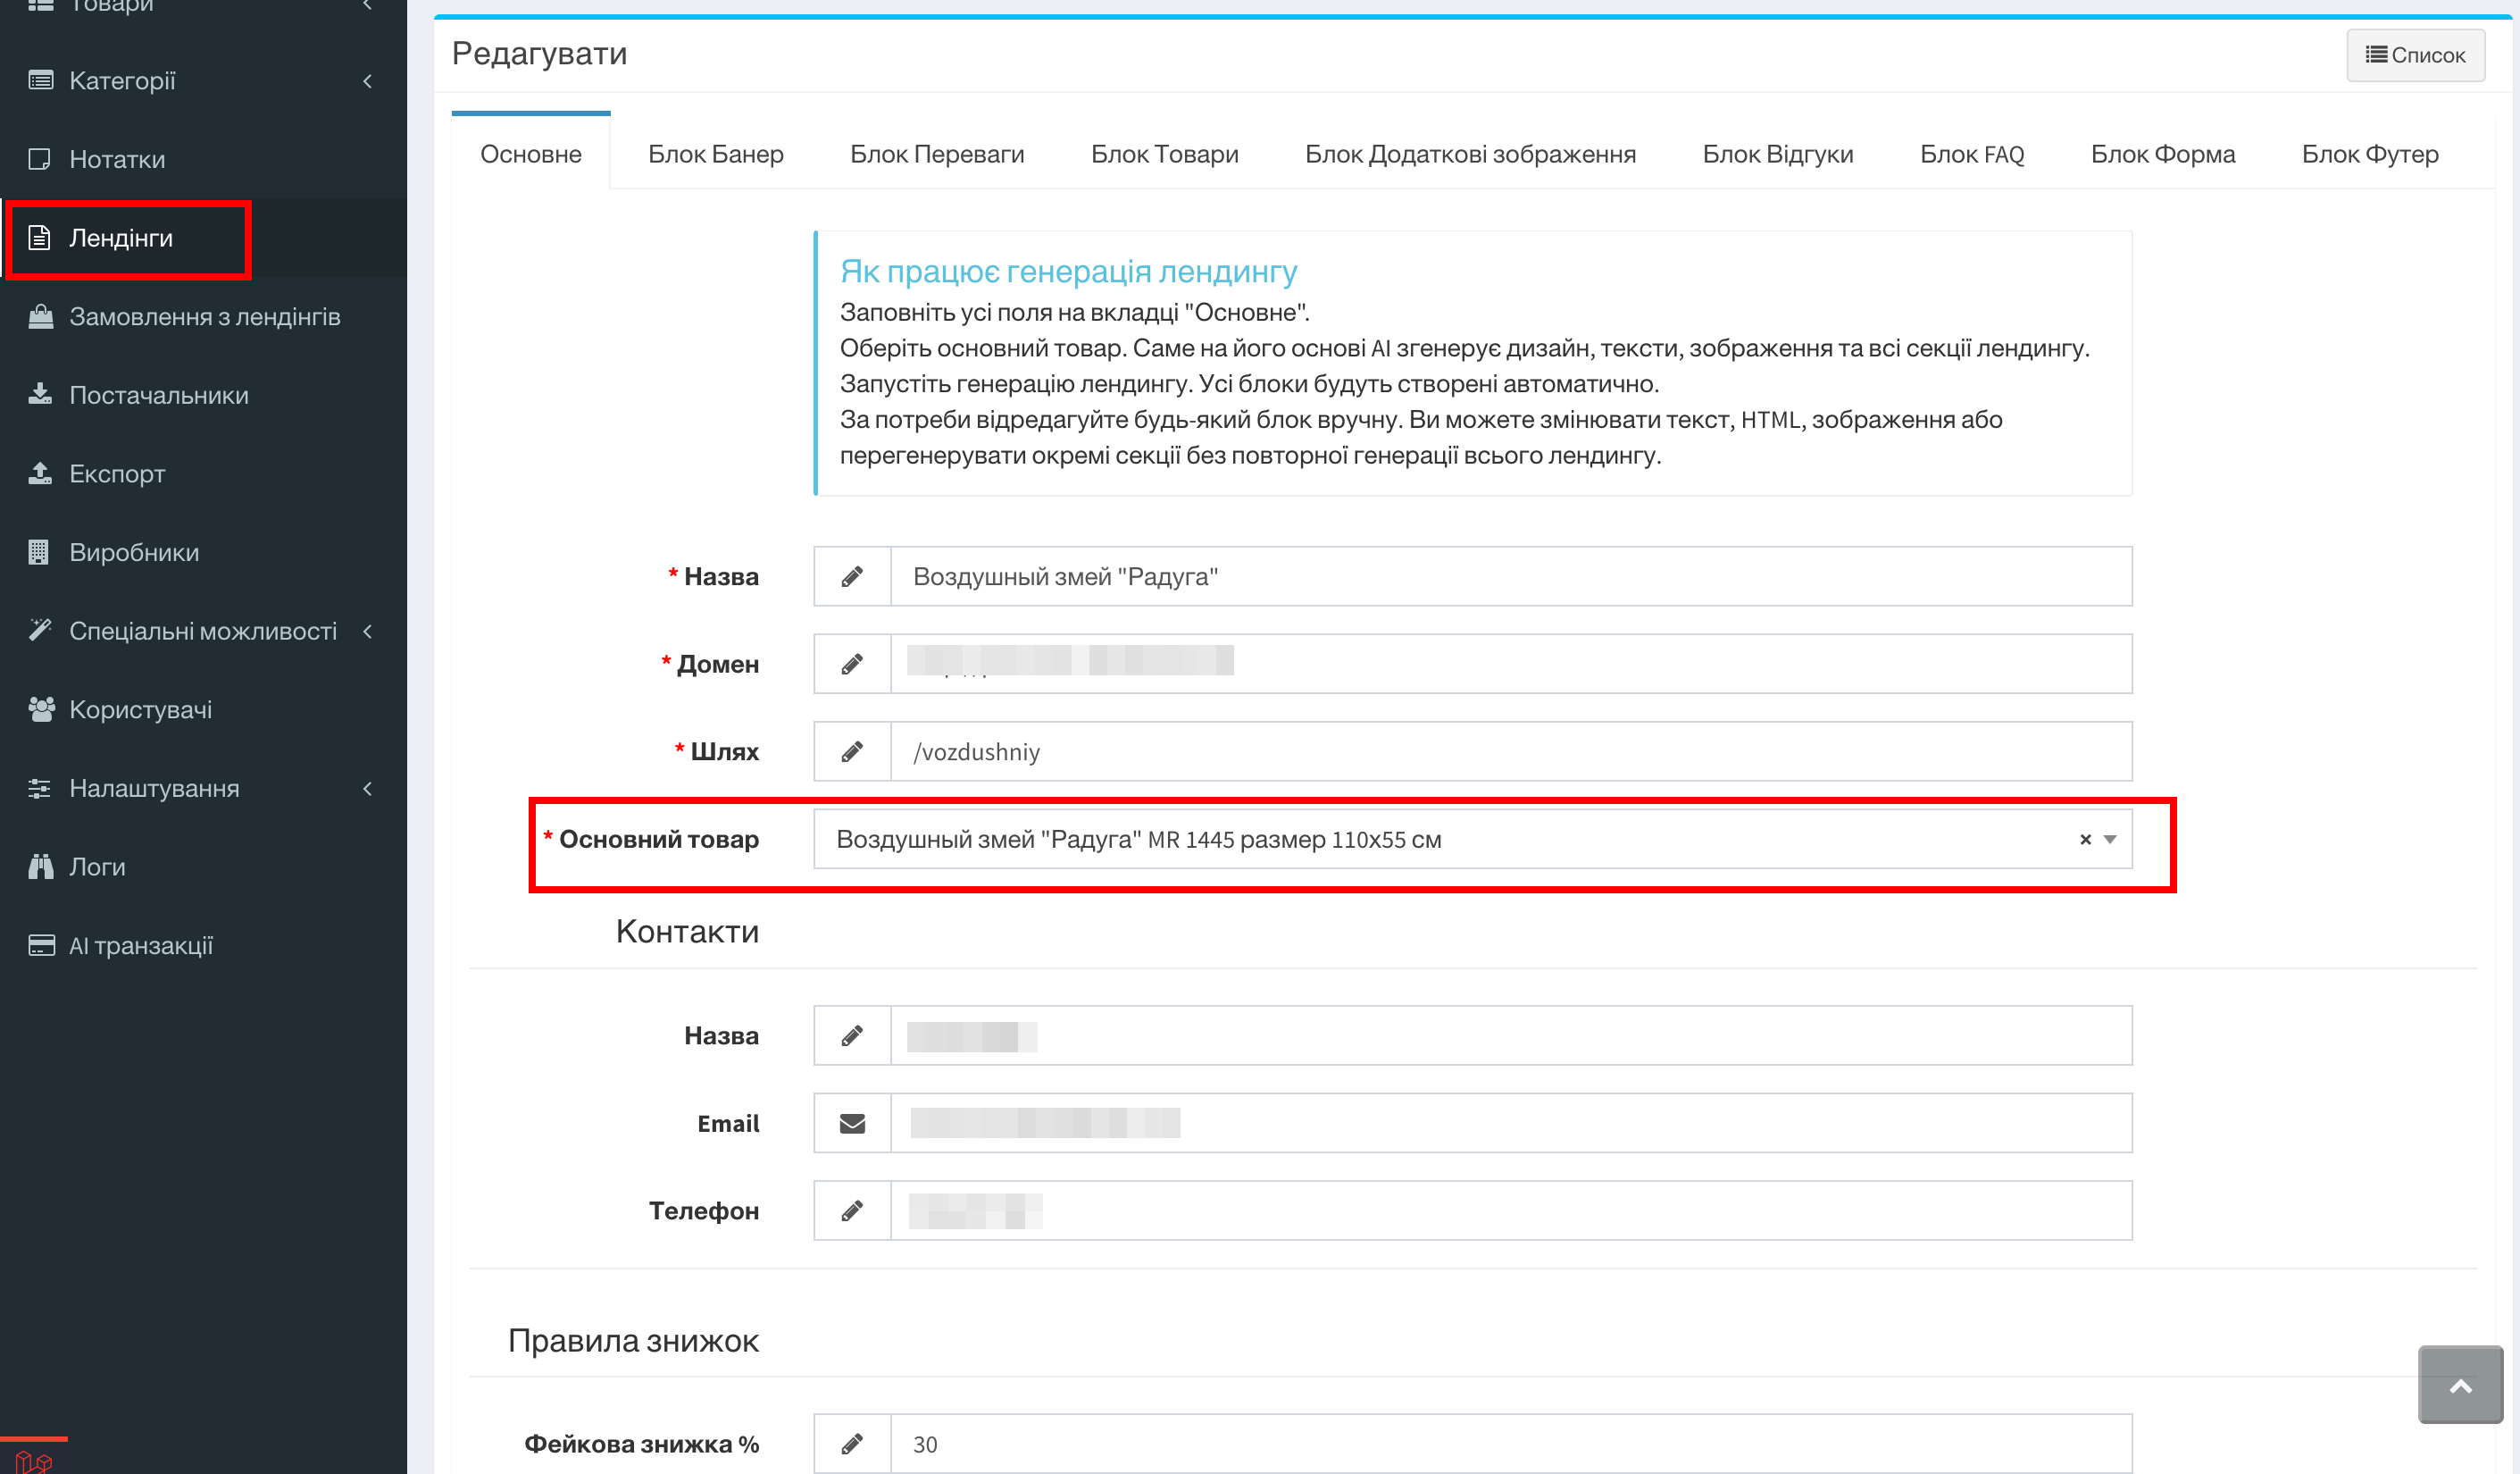Screen dimensions: 2520x1474
Task: Click the scroll-to-top arrow button
Action: coord(2460,1385)
